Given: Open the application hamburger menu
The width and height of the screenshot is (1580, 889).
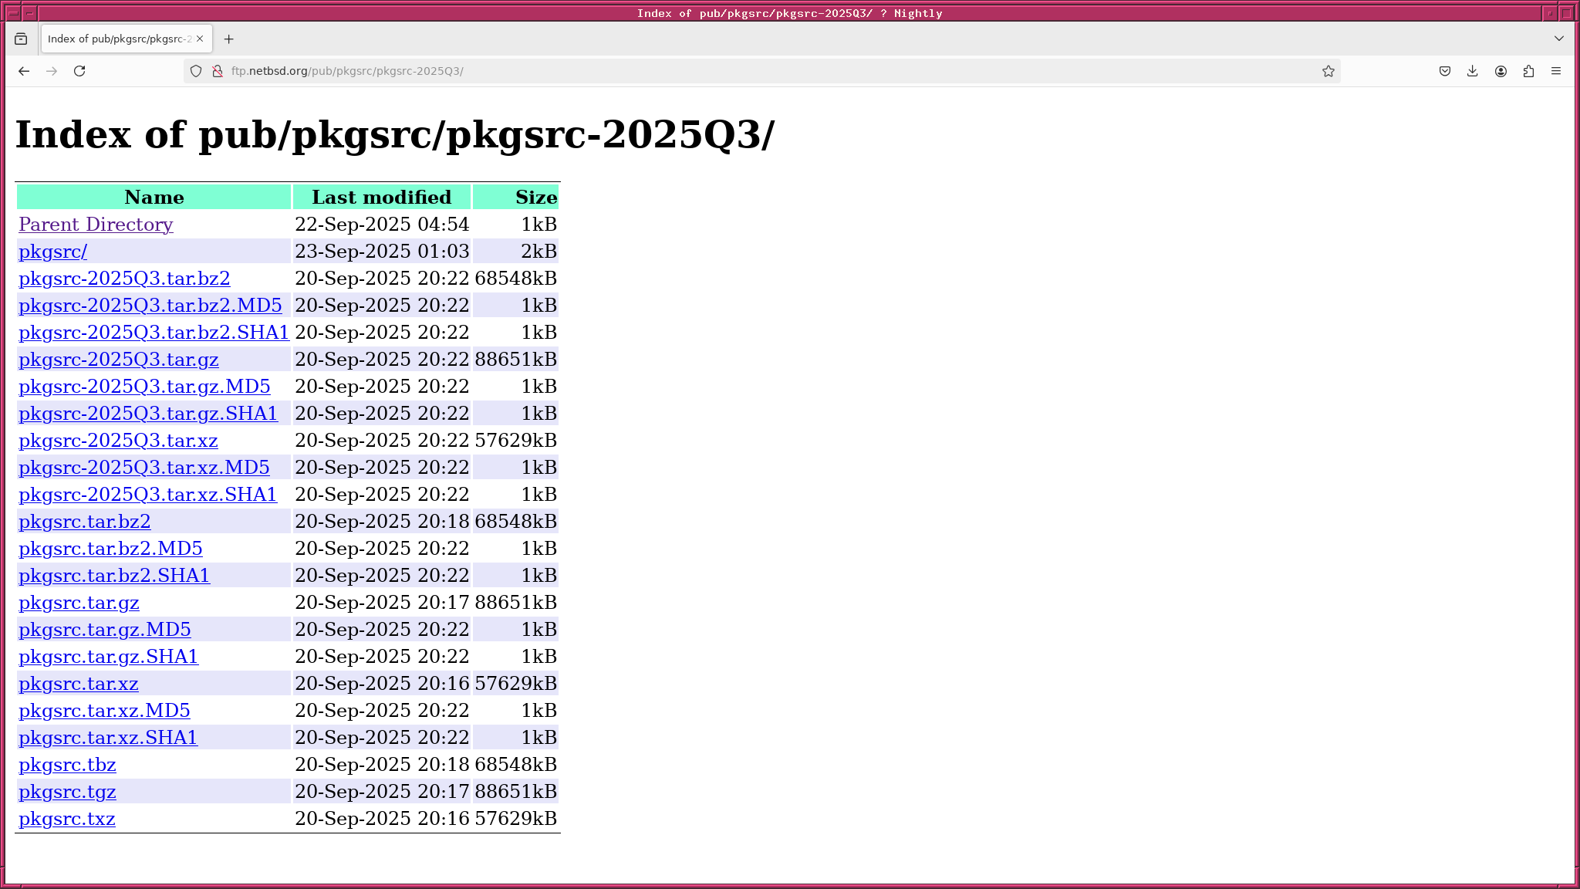Looking at the screenshot, I should (1556, 71).
